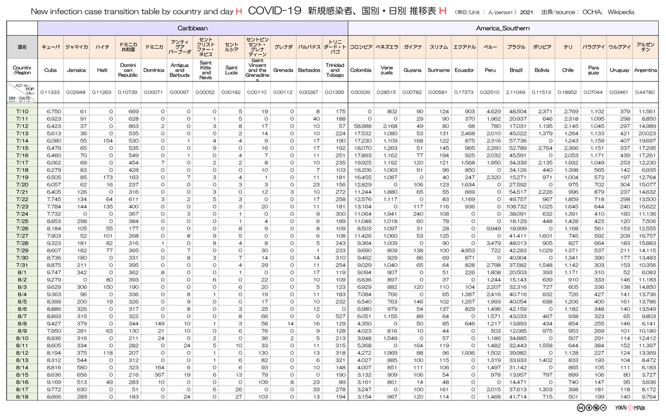Click the Argentina column header

(x=646, y=71)
